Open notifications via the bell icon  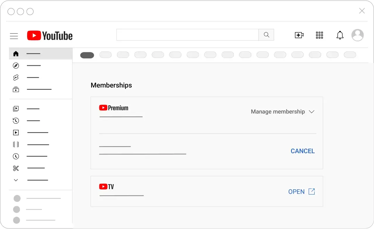tap(340, 35)
